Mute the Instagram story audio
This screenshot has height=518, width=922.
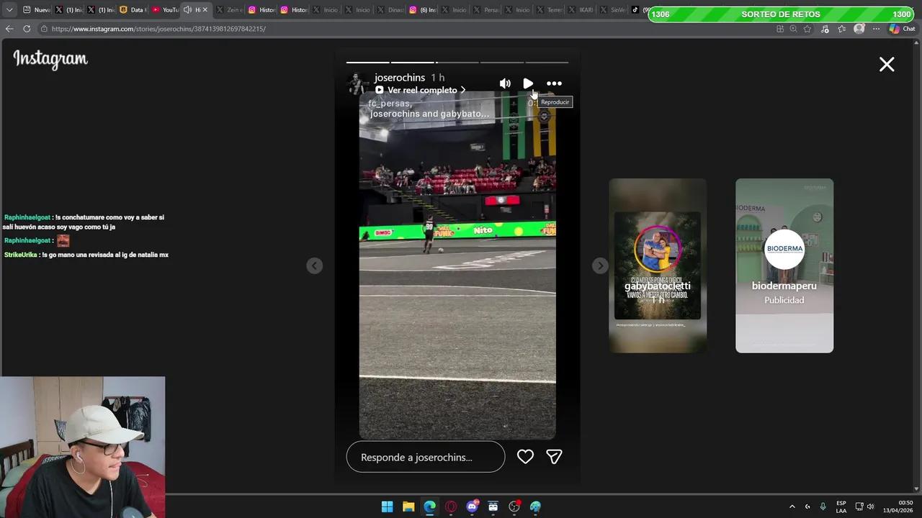[x=505, y=83]
